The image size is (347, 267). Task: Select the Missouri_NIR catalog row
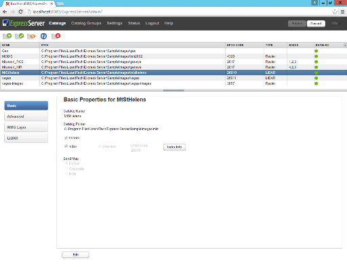click(x=173, y=67)
